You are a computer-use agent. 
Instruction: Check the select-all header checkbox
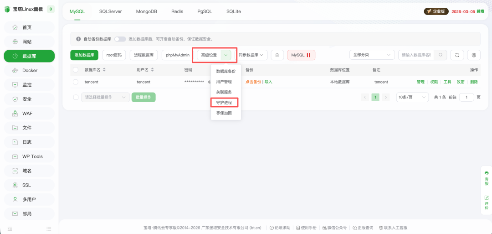(x=76, y=70)
